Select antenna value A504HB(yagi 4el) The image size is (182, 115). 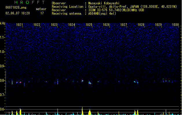(102, 14)
